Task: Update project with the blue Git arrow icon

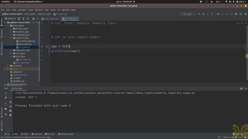Action: coord(223,14)
